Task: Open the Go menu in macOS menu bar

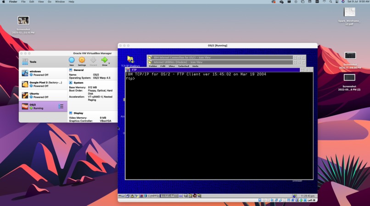Action: (50, 2)
